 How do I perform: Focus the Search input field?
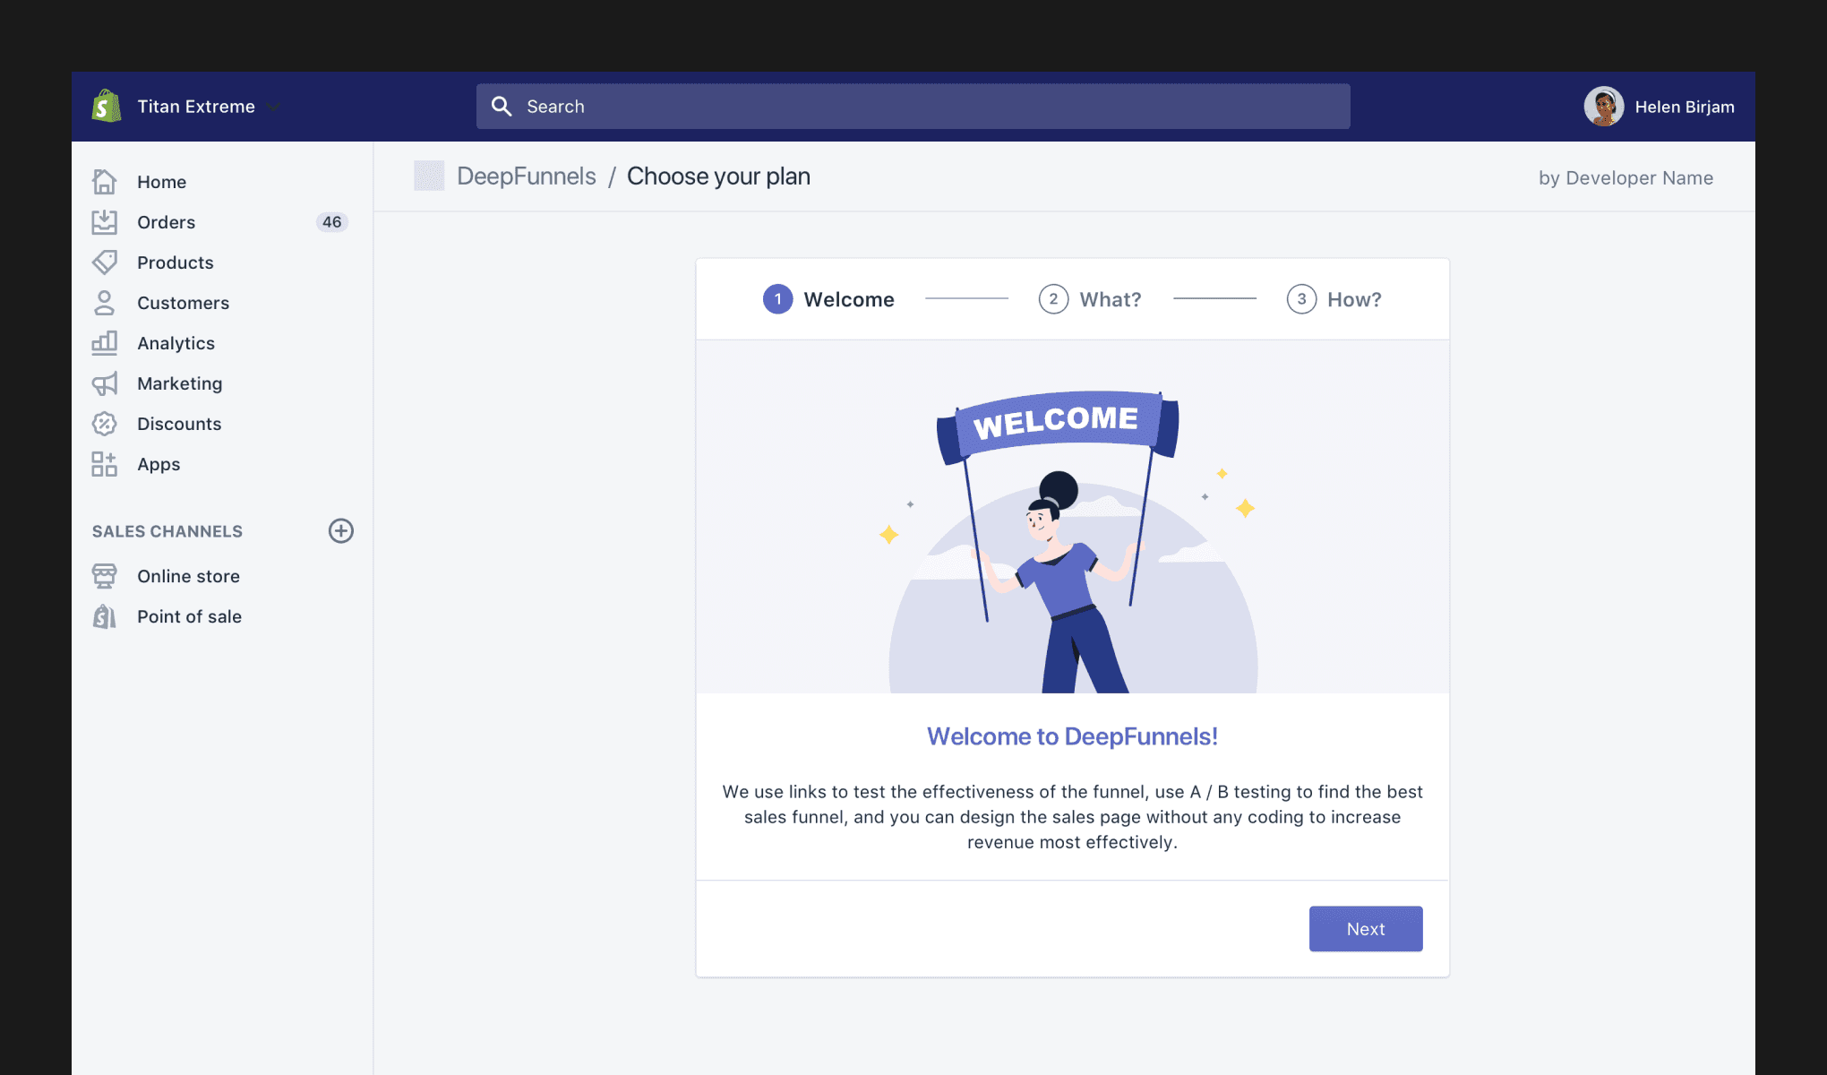coord(913,107)
